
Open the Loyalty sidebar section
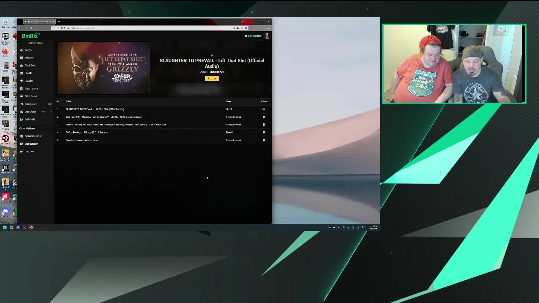[29, 81]
